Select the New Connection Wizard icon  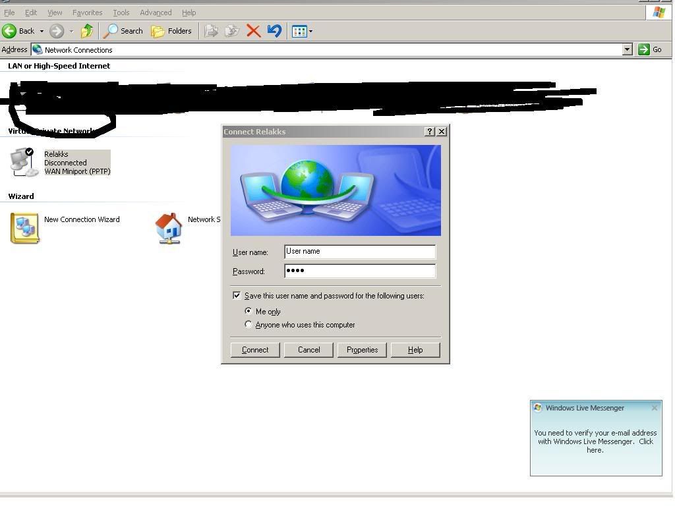click(24, 228)
